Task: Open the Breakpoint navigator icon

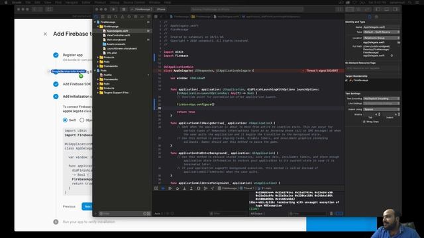Action: [142, 17]
